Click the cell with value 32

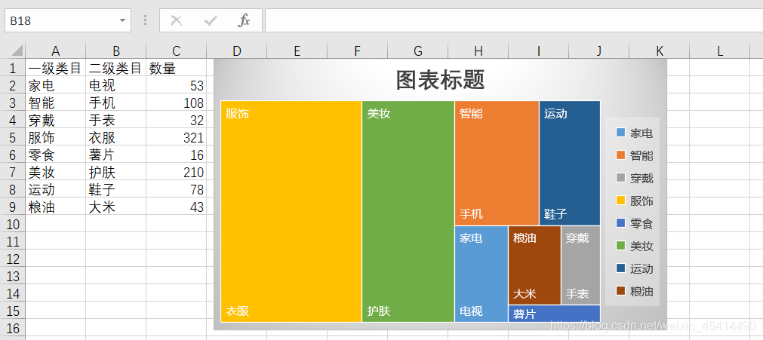tap(176, 120)
